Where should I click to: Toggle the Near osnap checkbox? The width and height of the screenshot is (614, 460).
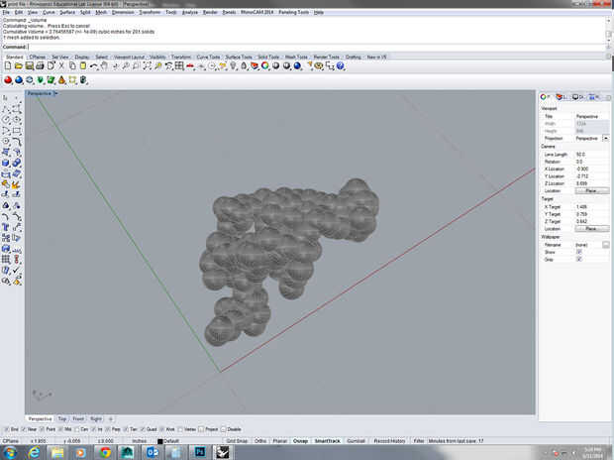coord(24,429)
